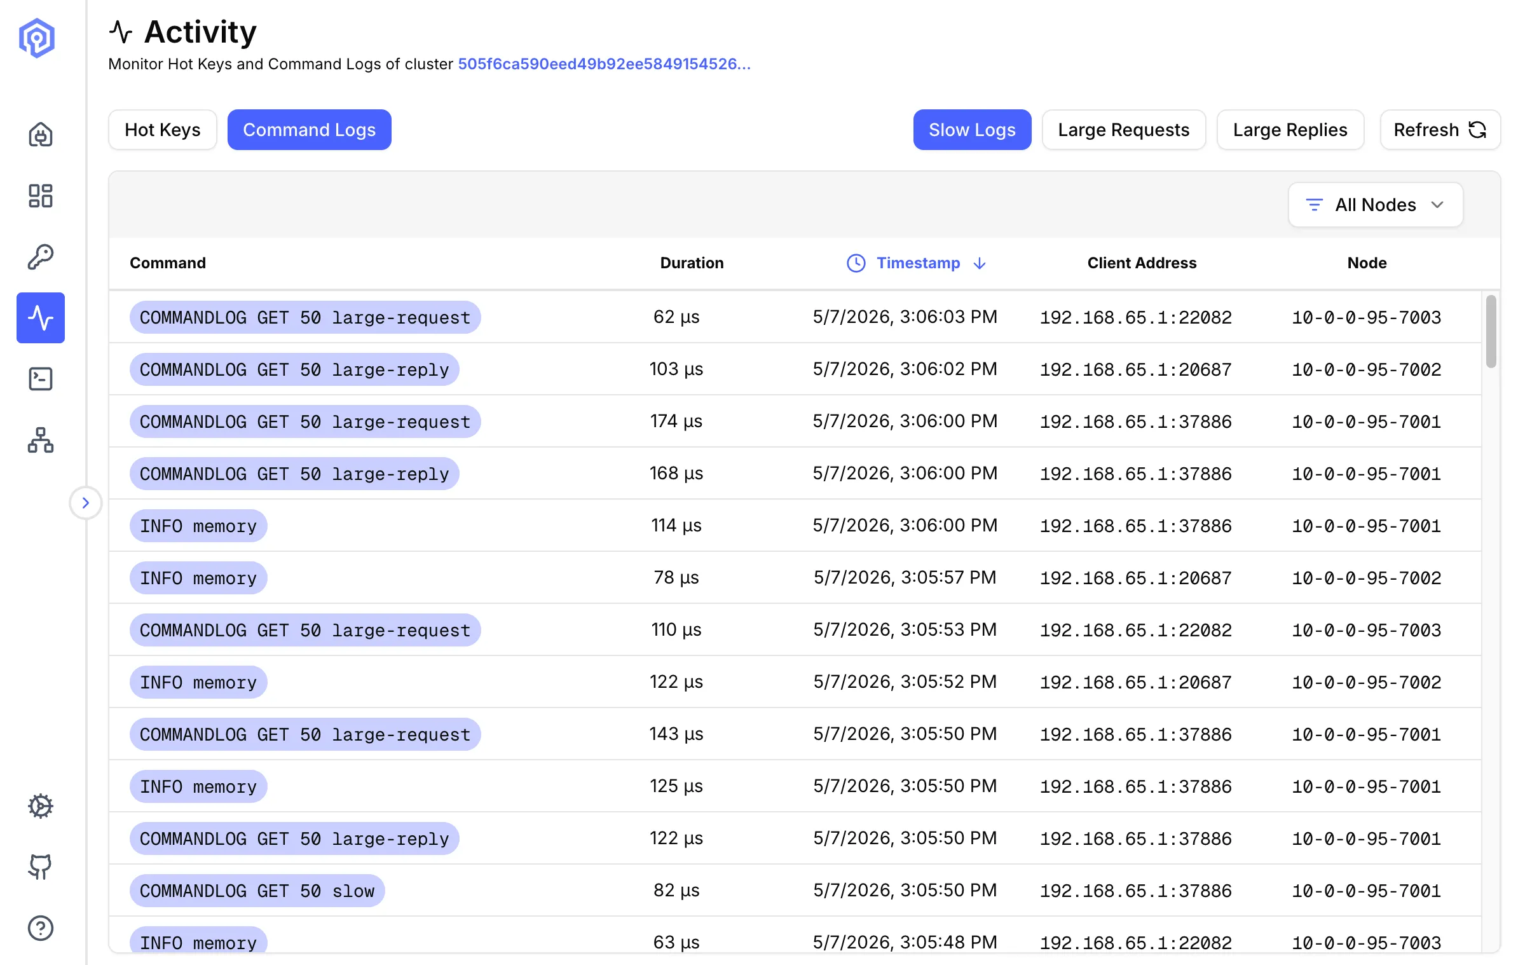The width and height of the screenshot is (1518, 965).
Task: Click the timestamp 5/7/2026, 3:06:03 PM
Action: pos(905,317)
